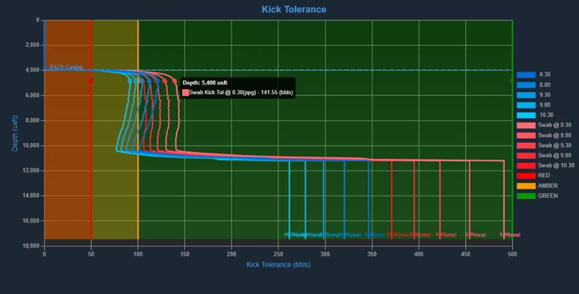Hide the 10.30 series via legend
The width and height of the screenshot is (579, 294).
click(x=546, y=115)
